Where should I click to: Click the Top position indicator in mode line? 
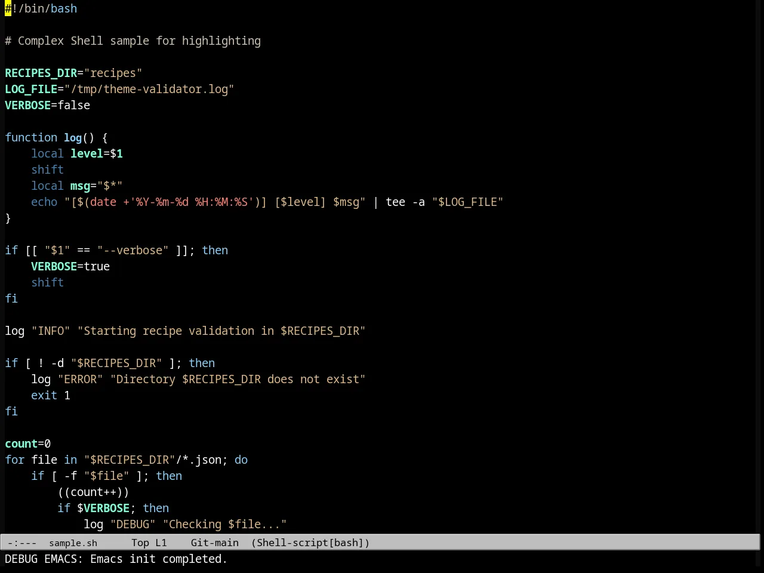(x=140, y=543)
